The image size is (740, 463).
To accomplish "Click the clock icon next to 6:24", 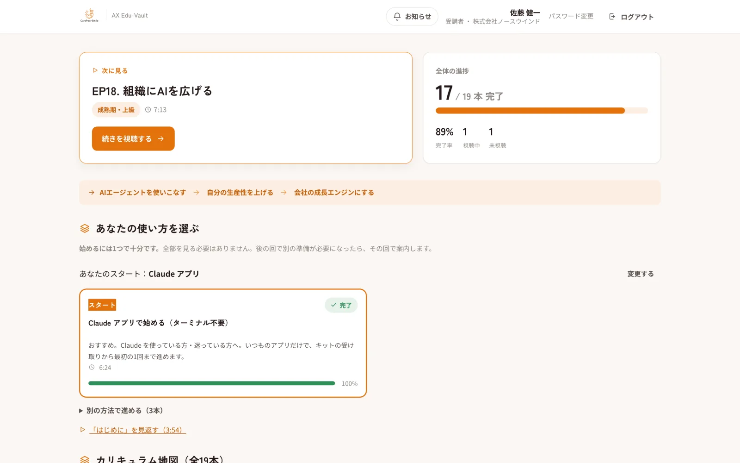I will tap(92, 367).
